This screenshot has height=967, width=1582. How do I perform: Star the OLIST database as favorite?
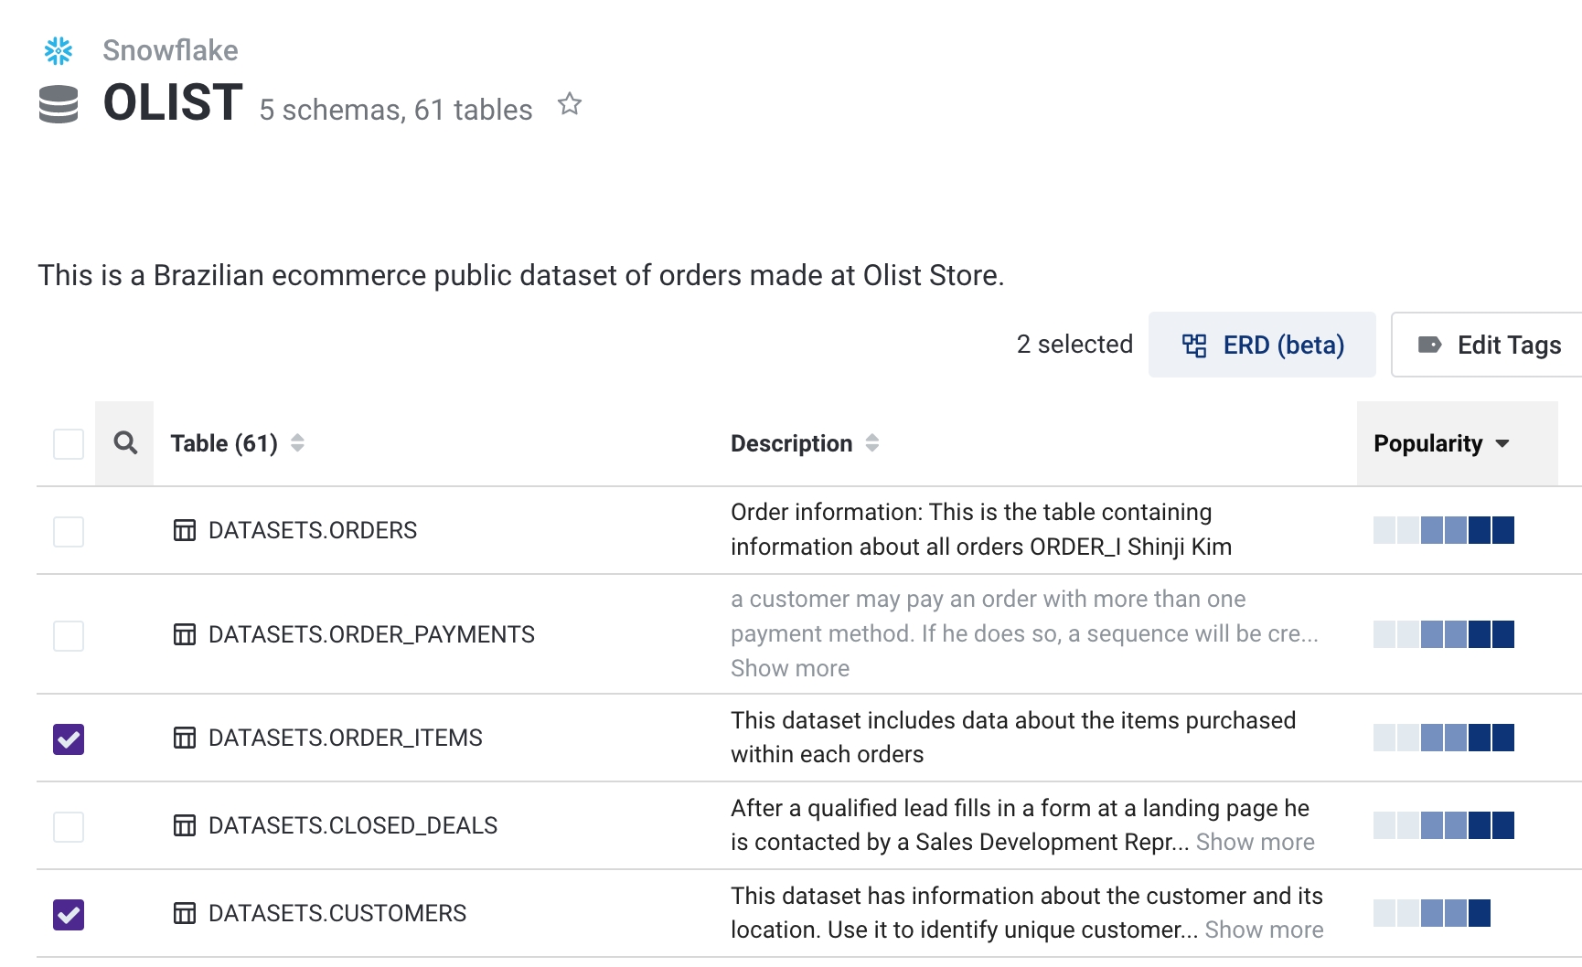(570, 105)
